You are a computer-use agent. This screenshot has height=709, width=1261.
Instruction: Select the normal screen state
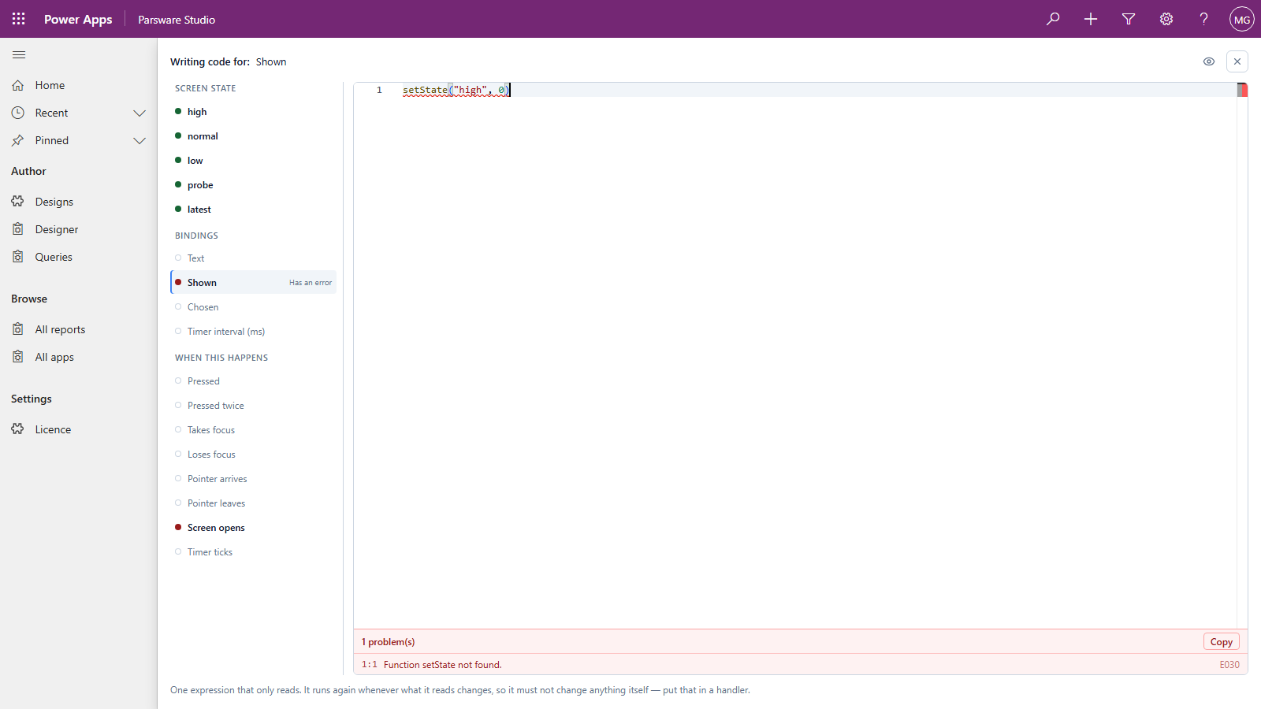coord(253,136)
